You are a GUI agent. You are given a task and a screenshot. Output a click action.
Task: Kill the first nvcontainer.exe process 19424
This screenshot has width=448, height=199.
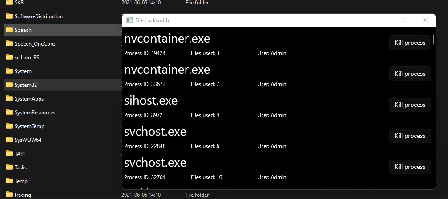410,43
